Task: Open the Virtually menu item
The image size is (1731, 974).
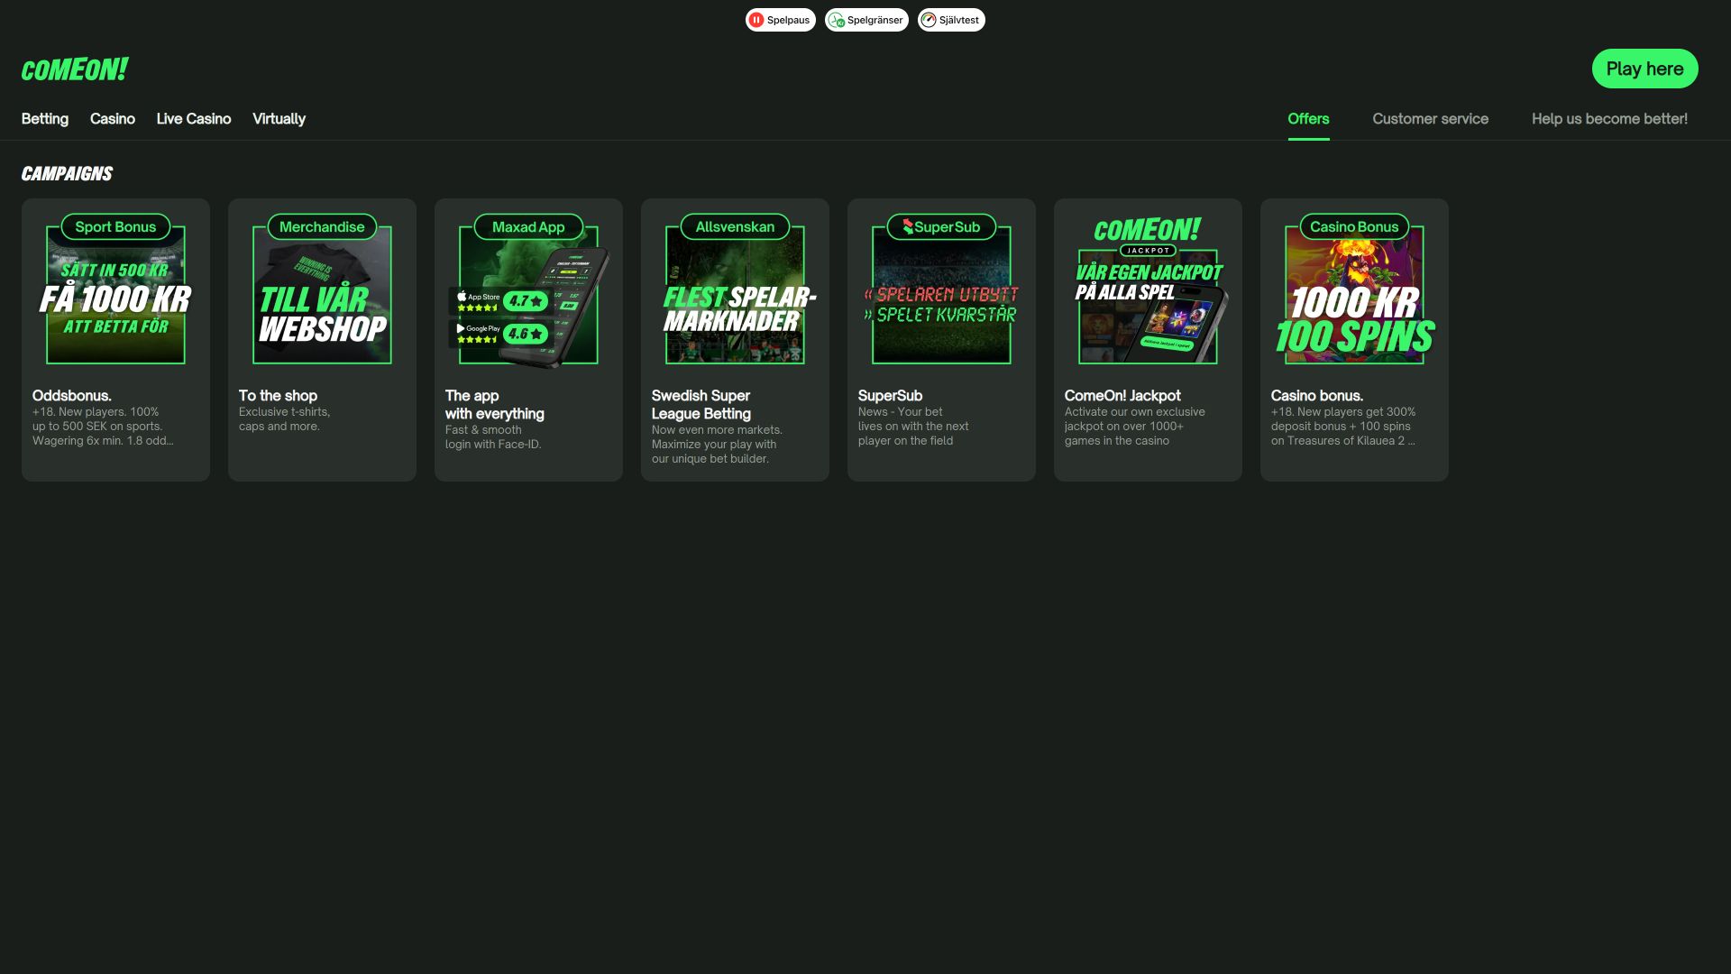Action: [279, 119]
